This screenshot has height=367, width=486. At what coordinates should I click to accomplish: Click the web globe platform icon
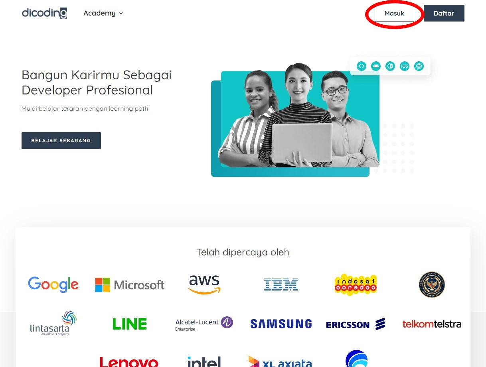419,66
